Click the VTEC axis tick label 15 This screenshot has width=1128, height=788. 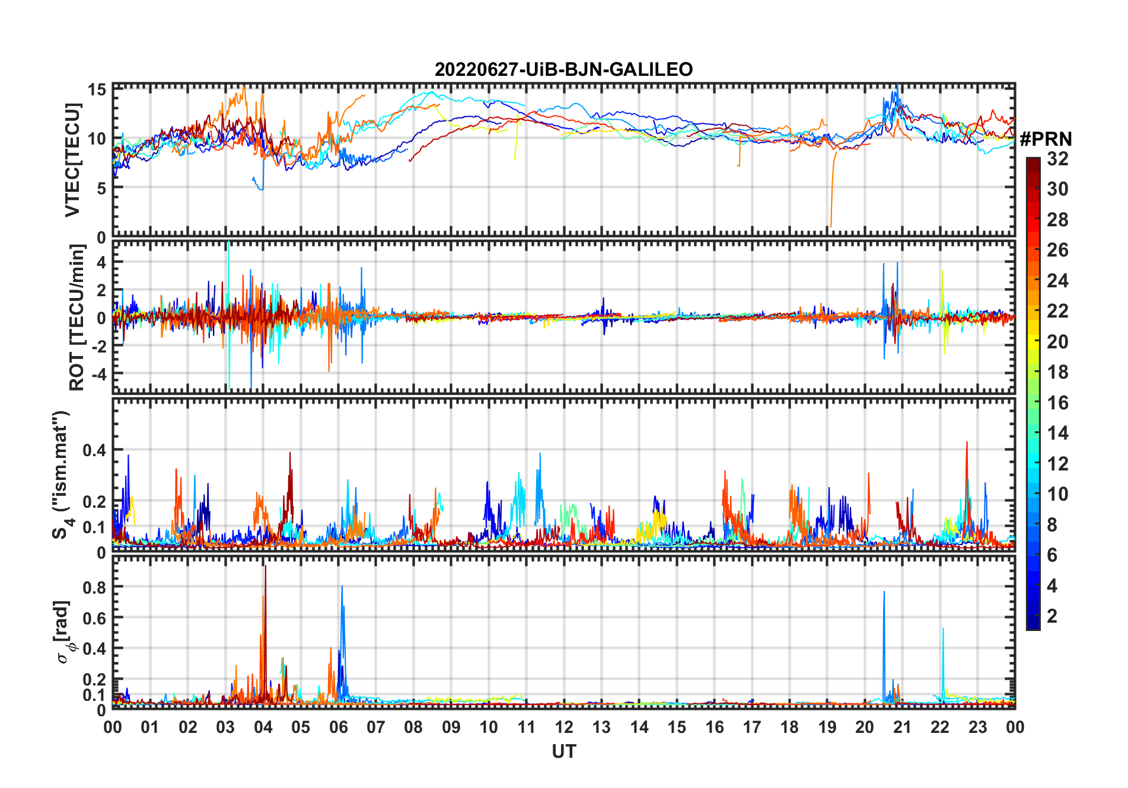[97, 90]
